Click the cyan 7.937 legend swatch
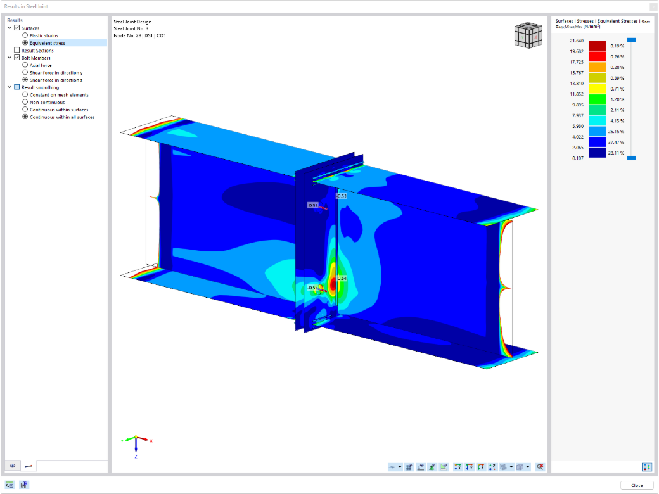 click(x=597, y=120)
